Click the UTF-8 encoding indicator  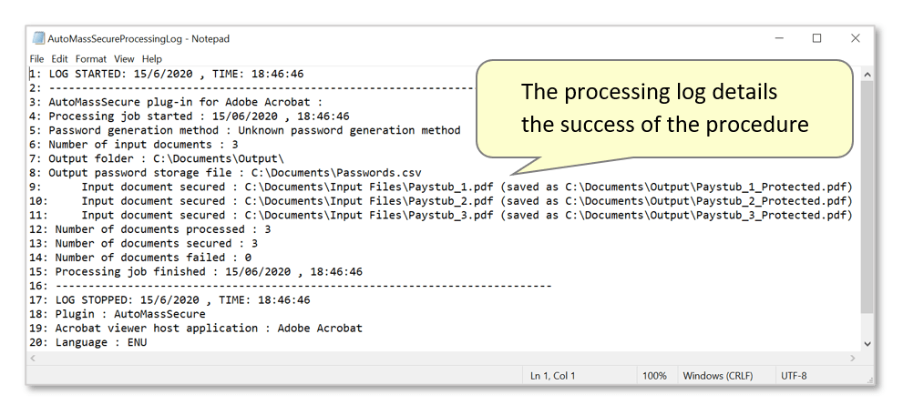[794, 376]
